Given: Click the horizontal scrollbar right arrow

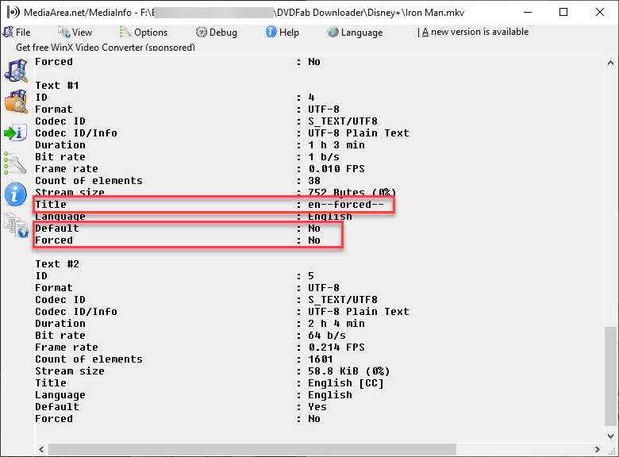Looking at the screenshot, I should 598,449.
